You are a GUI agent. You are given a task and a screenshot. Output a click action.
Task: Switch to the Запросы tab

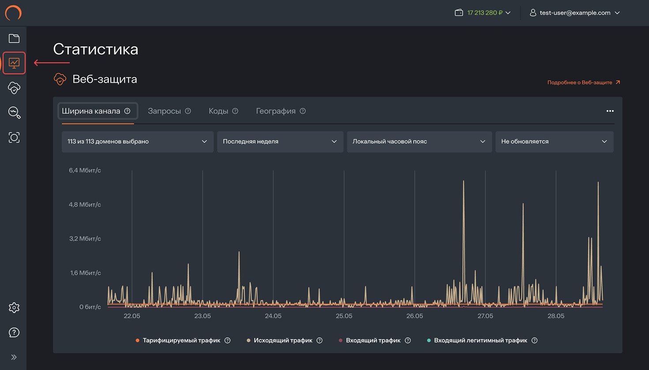pyautogui.click(x=164, y=111)
